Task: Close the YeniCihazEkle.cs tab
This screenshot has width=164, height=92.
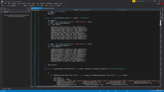Action: point(41,8)
